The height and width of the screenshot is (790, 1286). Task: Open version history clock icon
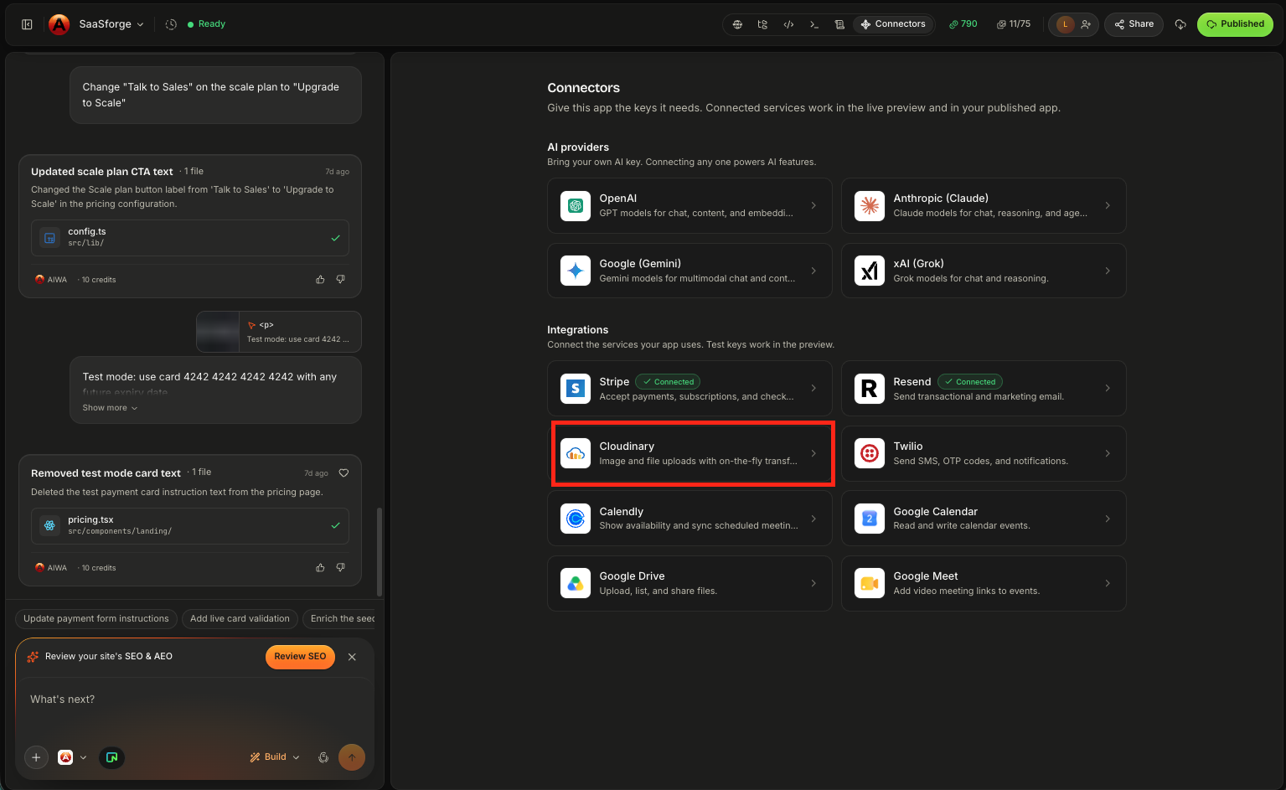click(x=171, y=24)
